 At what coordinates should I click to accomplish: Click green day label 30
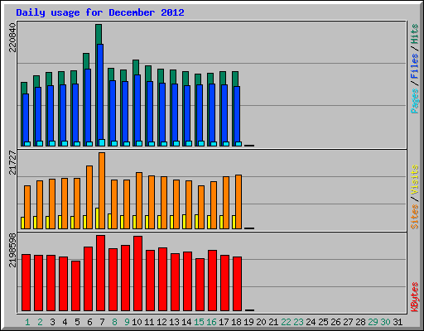tap(385, 322)
